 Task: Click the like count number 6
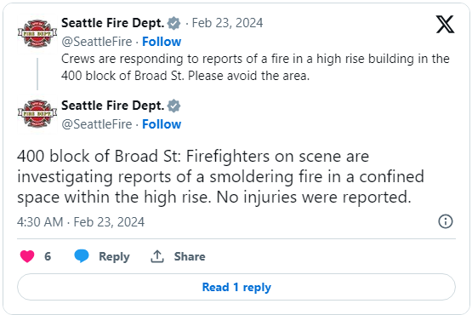pos(48,256)
